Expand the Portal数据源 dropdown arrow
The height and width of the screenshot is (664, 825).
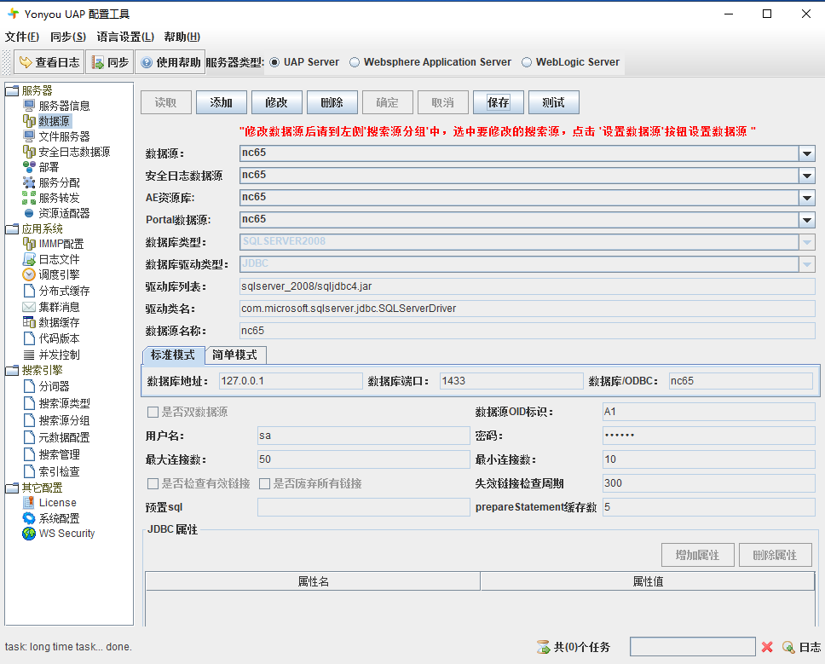tap(806, 220)
